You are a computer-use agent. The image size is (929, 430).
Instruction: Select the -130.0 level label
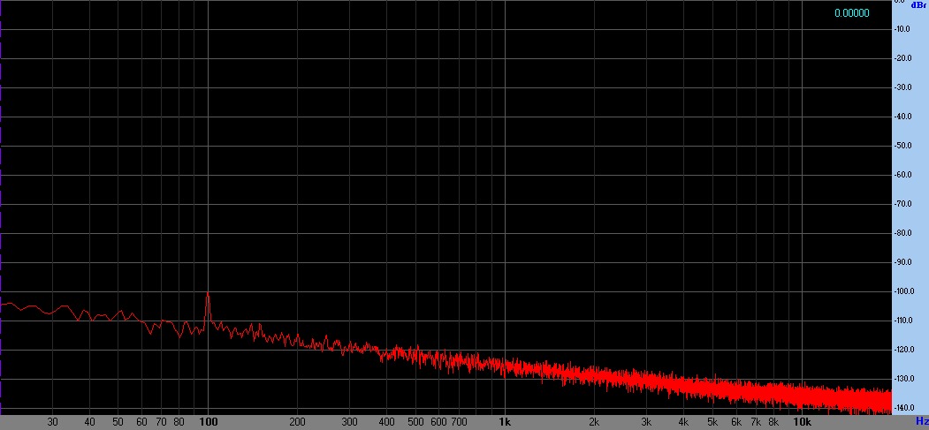click(x=903, y=379)
